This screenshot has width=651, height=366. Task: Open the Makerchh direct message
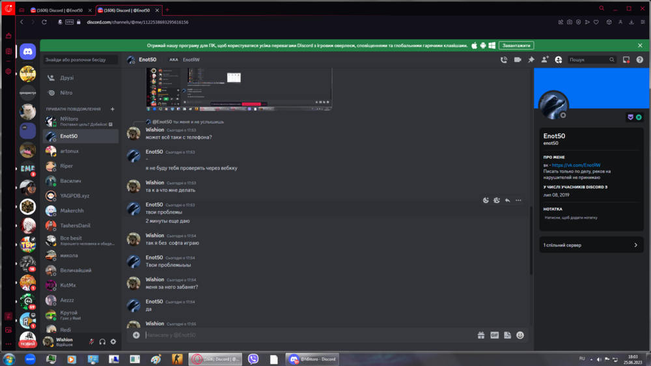click(x=81, y=210)
